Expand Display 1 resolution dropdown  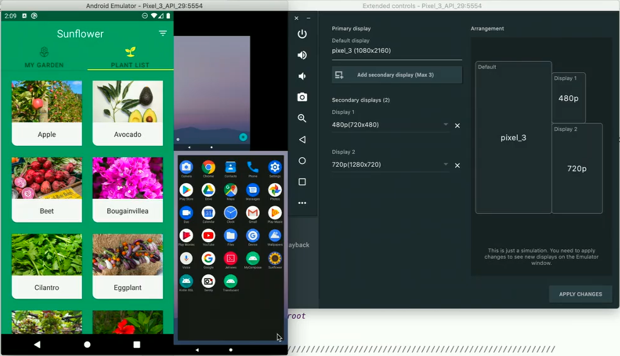(446, 125)
